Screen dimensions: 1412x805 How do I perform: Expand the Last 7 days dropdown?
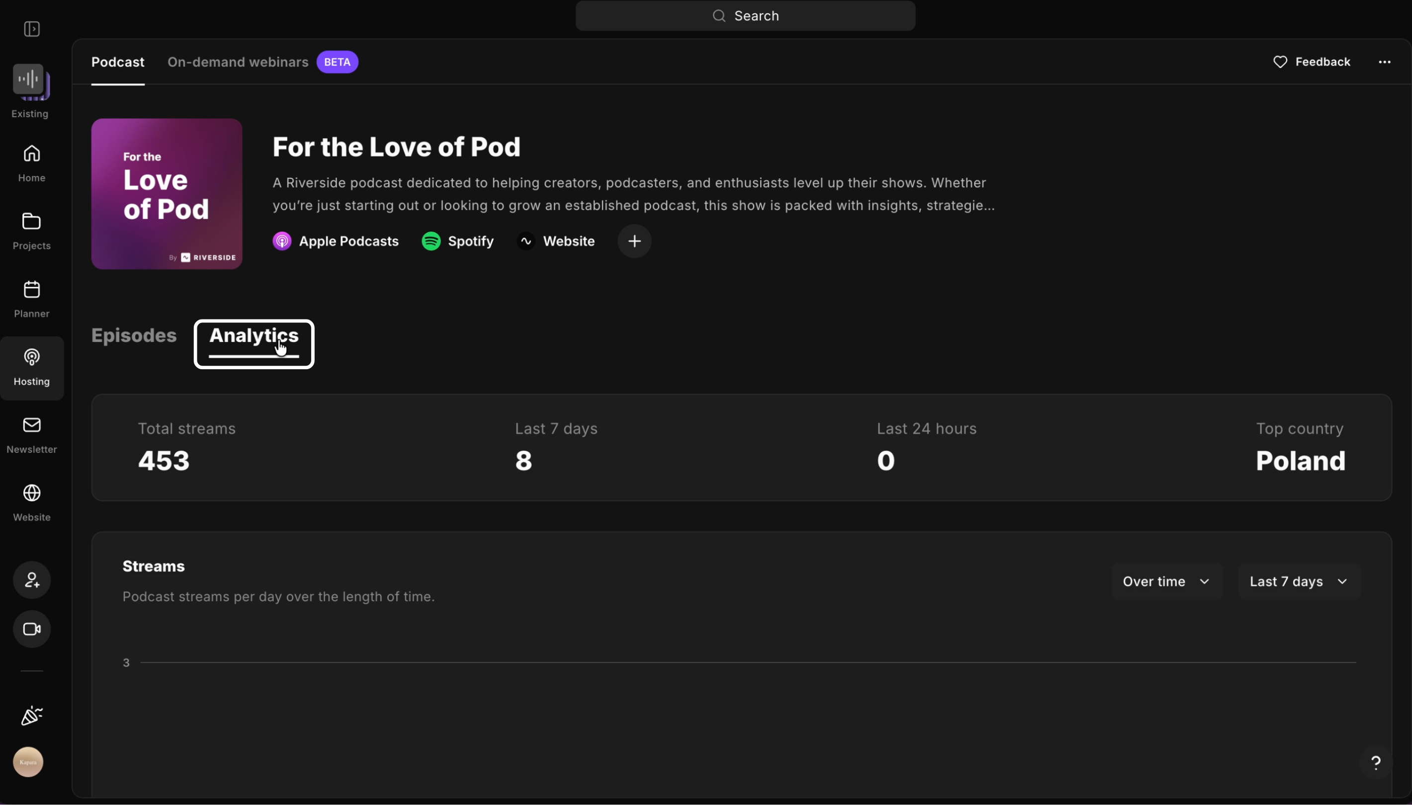tap(1299, 581)
